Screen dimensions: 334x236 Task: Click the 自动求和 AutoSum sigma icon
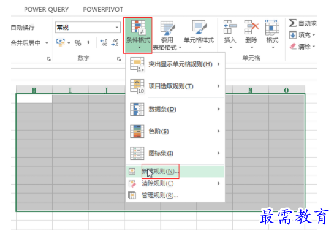(x=293, y=23)
